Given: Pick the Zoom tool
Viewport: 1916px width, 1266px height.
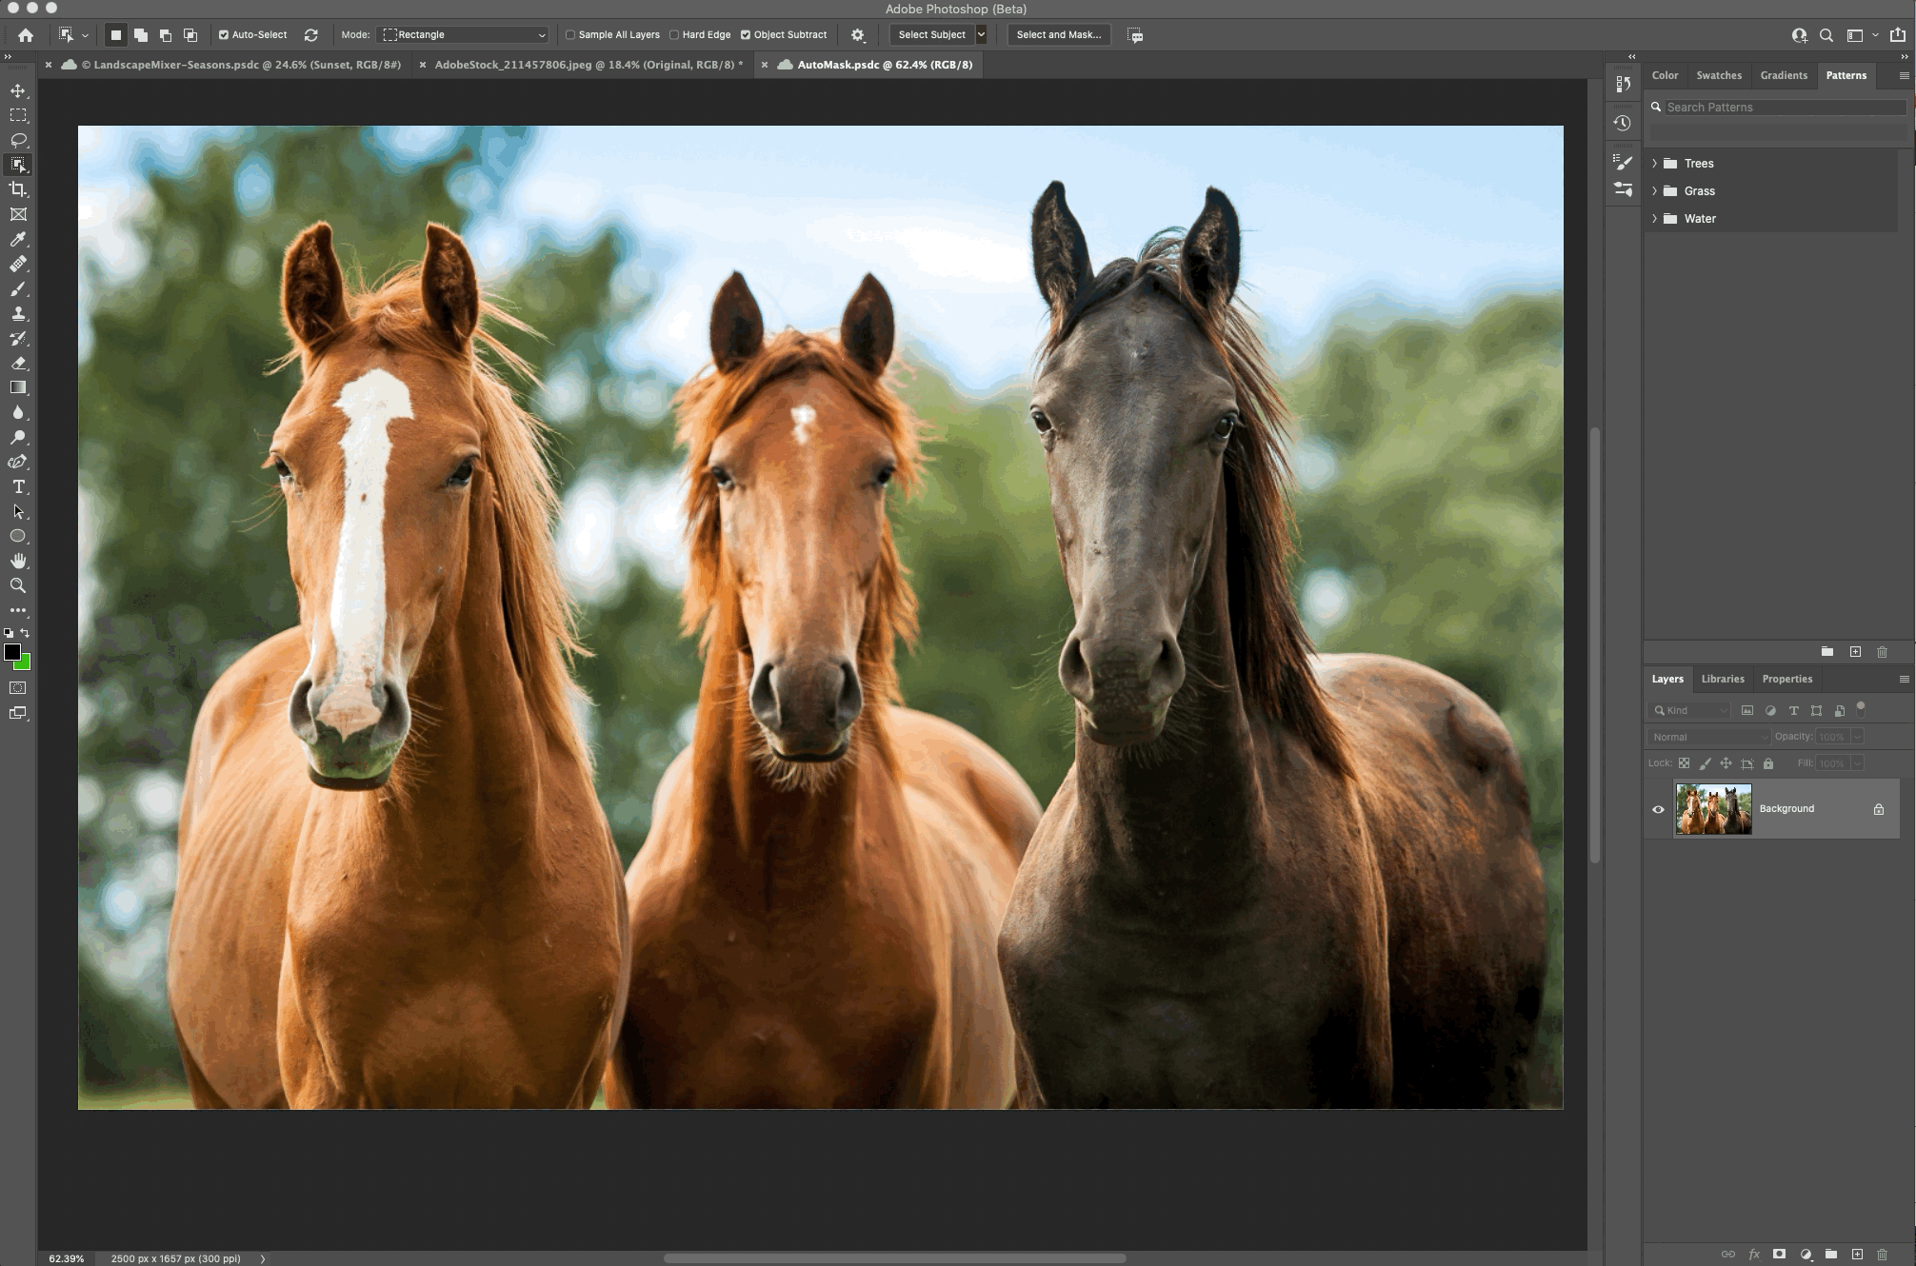Looking at the screenshot, I should click(x=18, y=585).
